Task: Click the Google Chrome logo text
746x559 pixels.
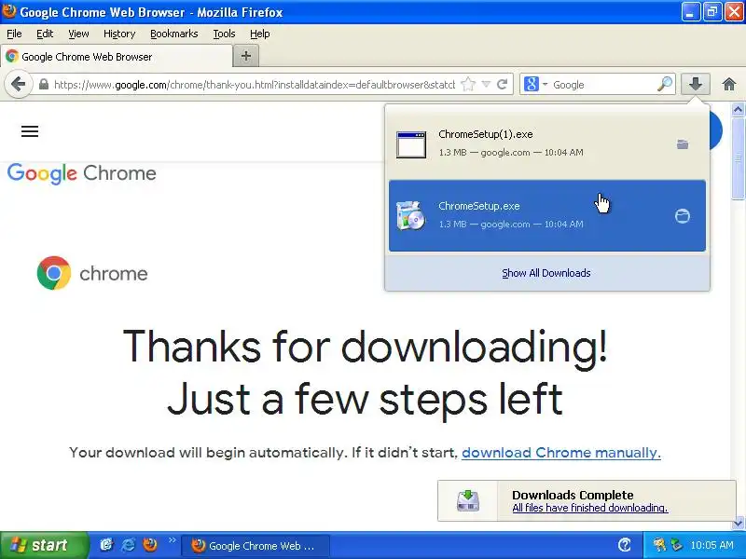Action: [82, 173]
